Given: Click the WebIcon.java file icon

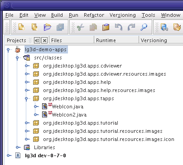Looking at the screenshot, I should [45, 107].
